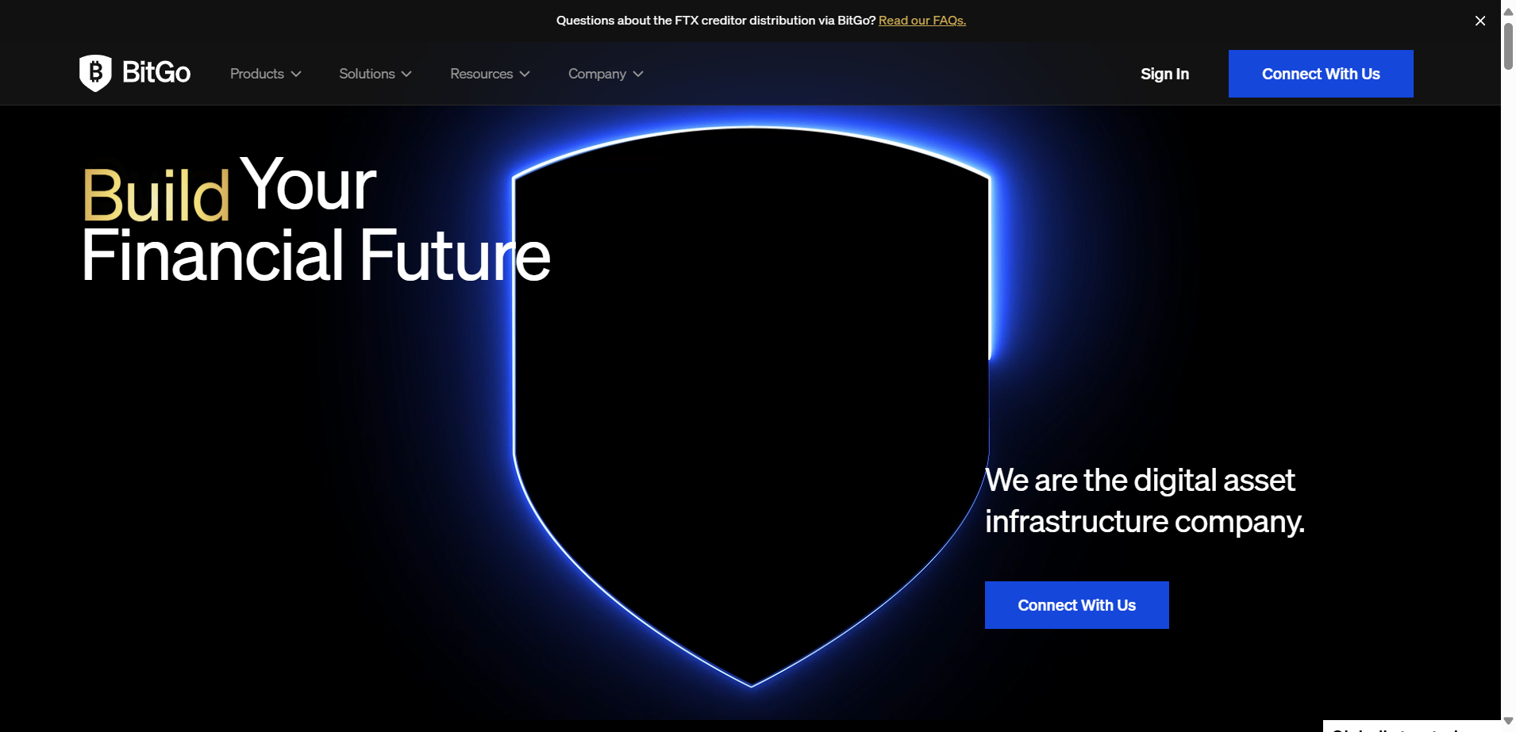Click the Company dropdown chevron
Screen dimensions: 1516x732
coord(638,74)
